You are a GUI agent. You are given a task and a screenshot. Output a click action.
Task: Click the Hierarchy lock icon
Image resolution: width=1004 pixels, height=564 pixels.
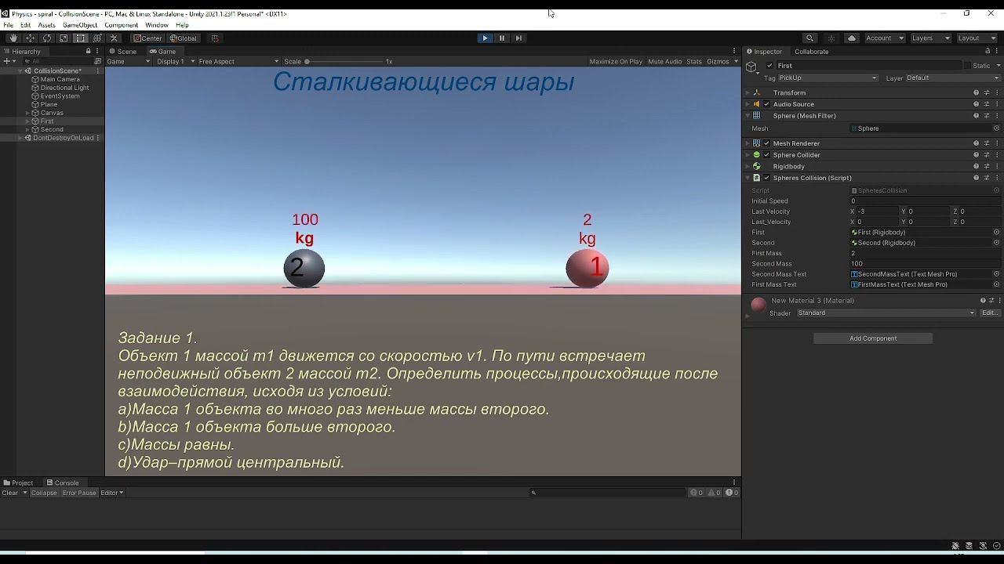[89, 52]
